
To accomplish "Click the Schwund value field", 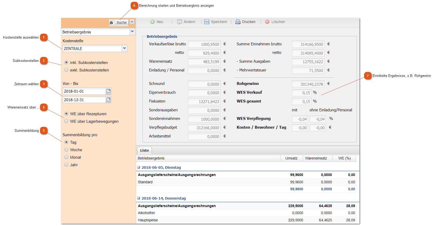I will pyautogui.click(x=204, y=84).
